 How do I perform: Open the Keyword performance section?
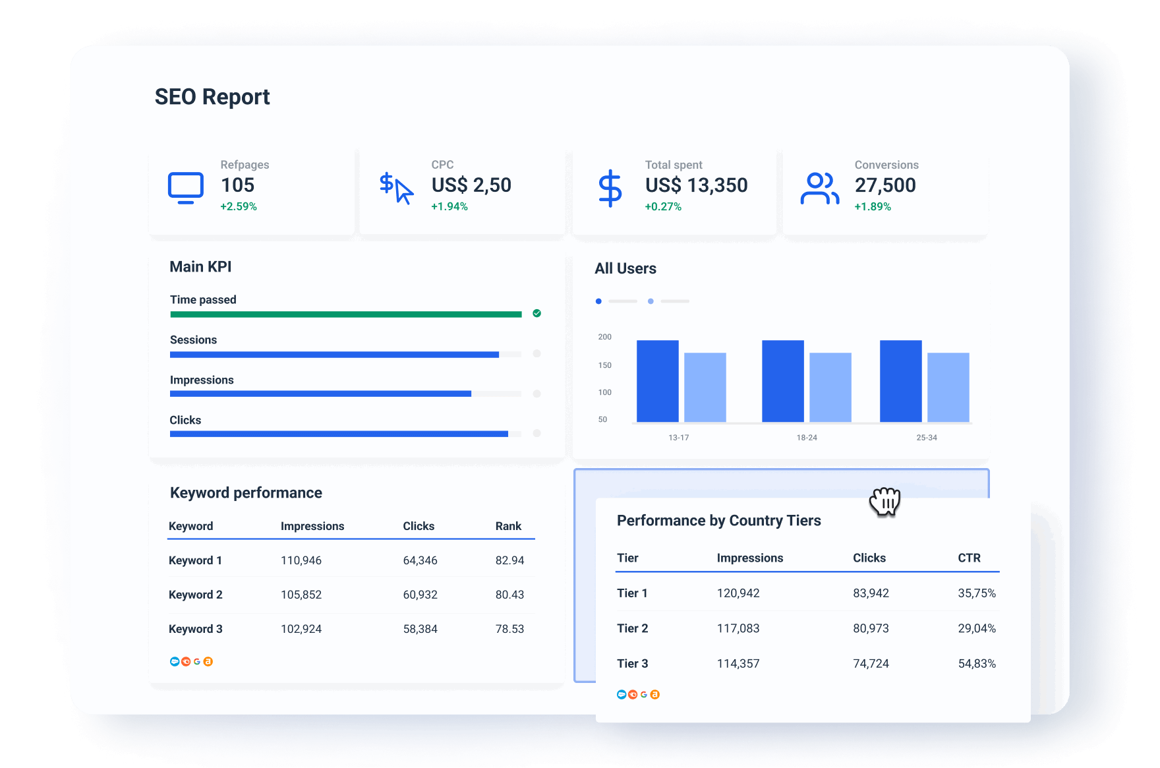(245, 492)
